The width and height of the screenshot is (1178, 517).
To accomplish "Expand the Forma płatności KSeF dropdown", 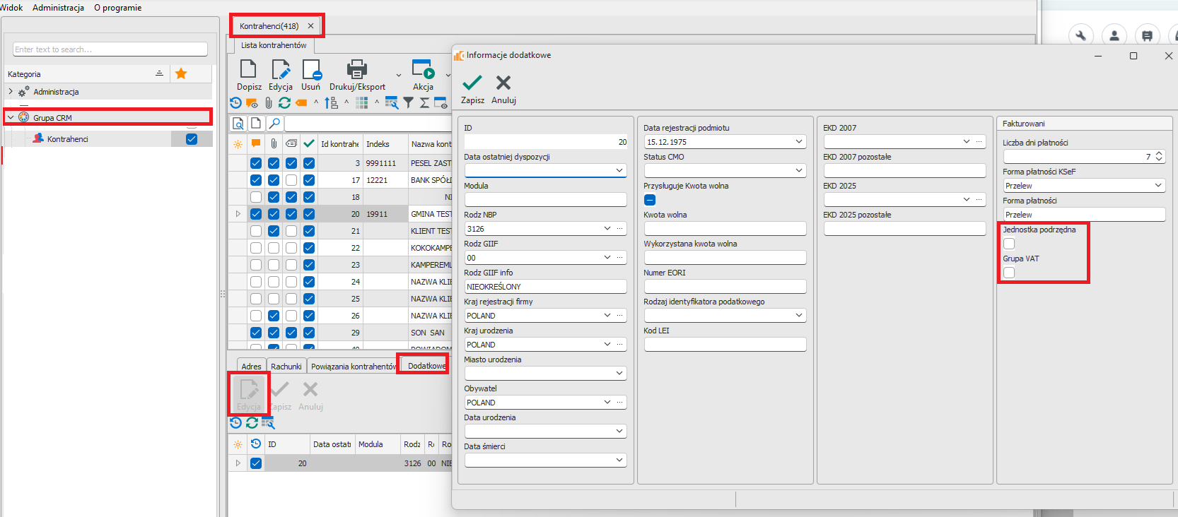I will coord(1157,186).
